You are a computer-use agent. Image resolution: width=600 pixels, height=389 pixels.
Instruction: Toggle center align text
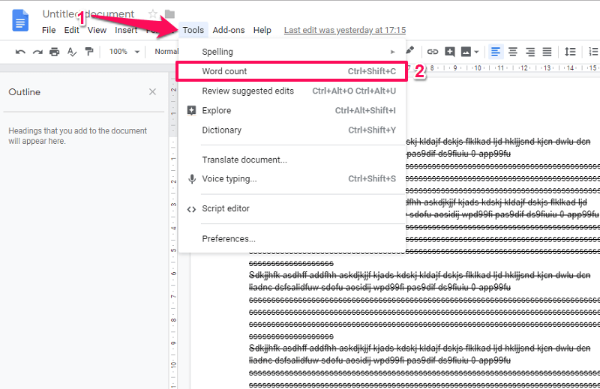click(513, 52)
